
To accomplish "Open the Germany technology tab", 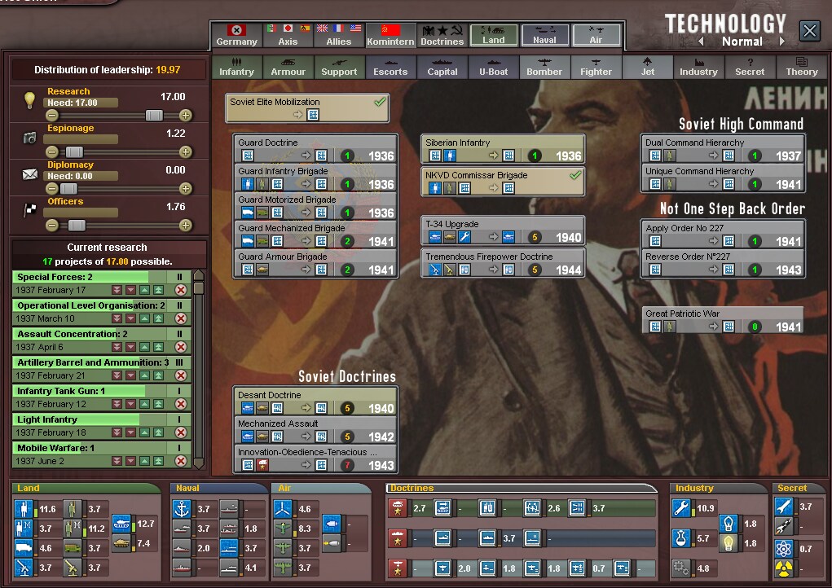I will point(236,35).
